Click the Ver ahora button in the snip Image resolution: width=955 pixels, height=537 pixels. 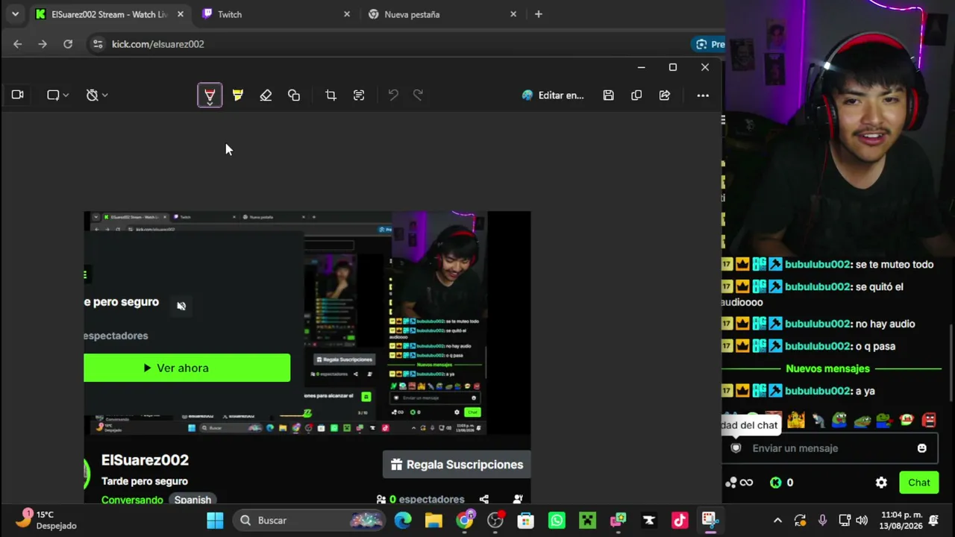click(x=187, y=368)
